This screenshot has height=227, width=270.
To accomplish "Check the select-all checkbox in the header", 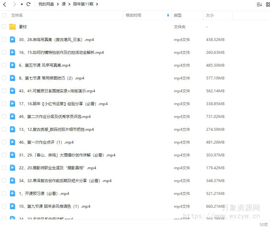I will [4, 15].
